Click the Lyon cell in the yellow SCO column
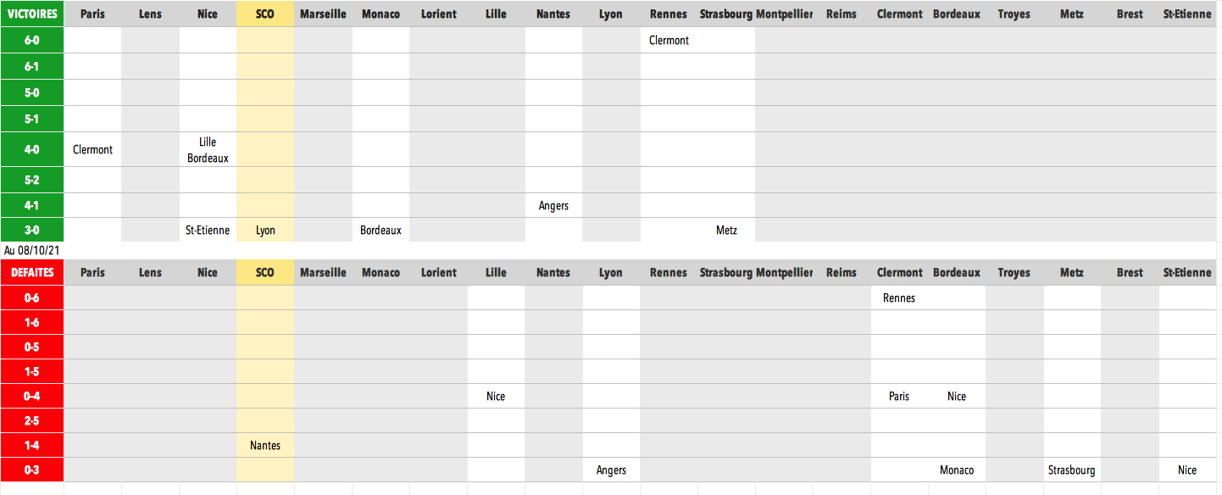This screenshot has height=495, width=1222. click(x=265, y=230)
